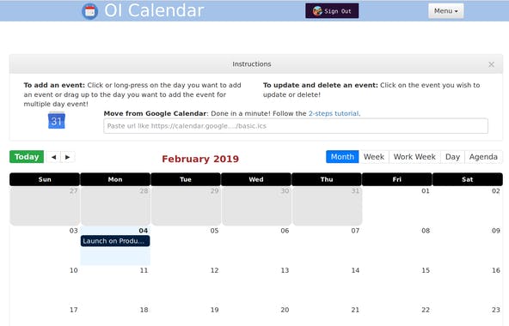Add event on day 13
Screen dimensions: 509x326
256,285
